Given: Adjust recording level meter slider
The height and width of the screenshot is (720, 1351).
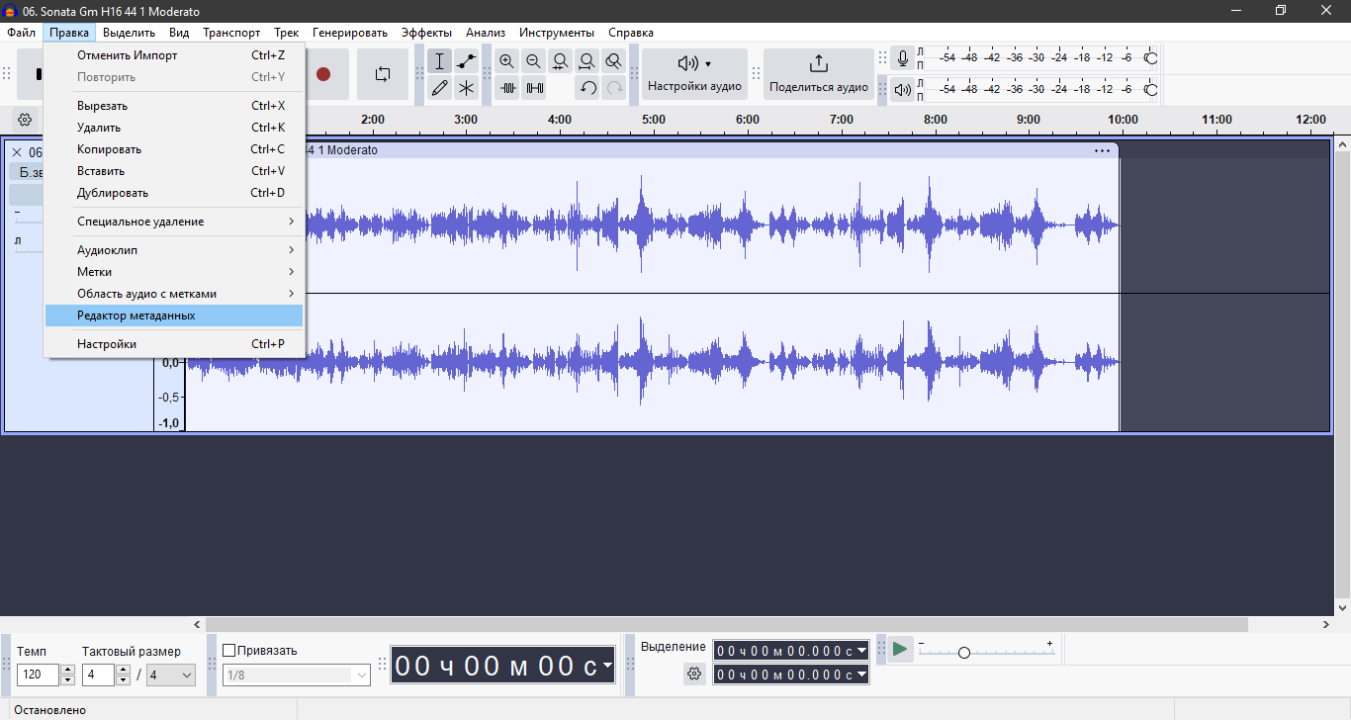Looking at the screenshot, I should 1150,58.
